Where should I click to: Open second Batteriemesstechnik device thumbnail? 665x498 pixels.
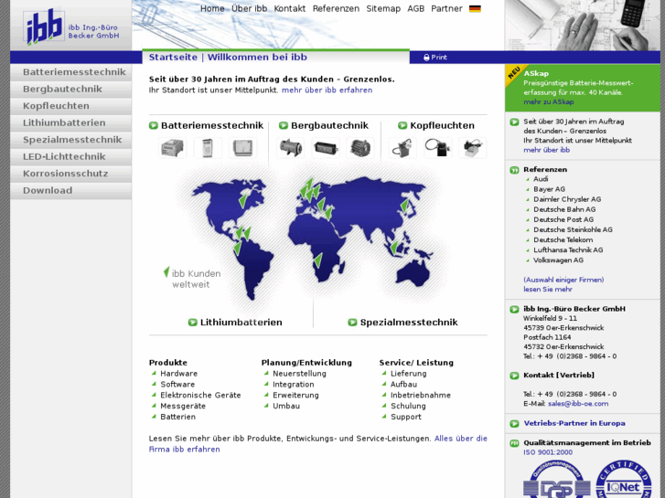[x=208, y=148]
